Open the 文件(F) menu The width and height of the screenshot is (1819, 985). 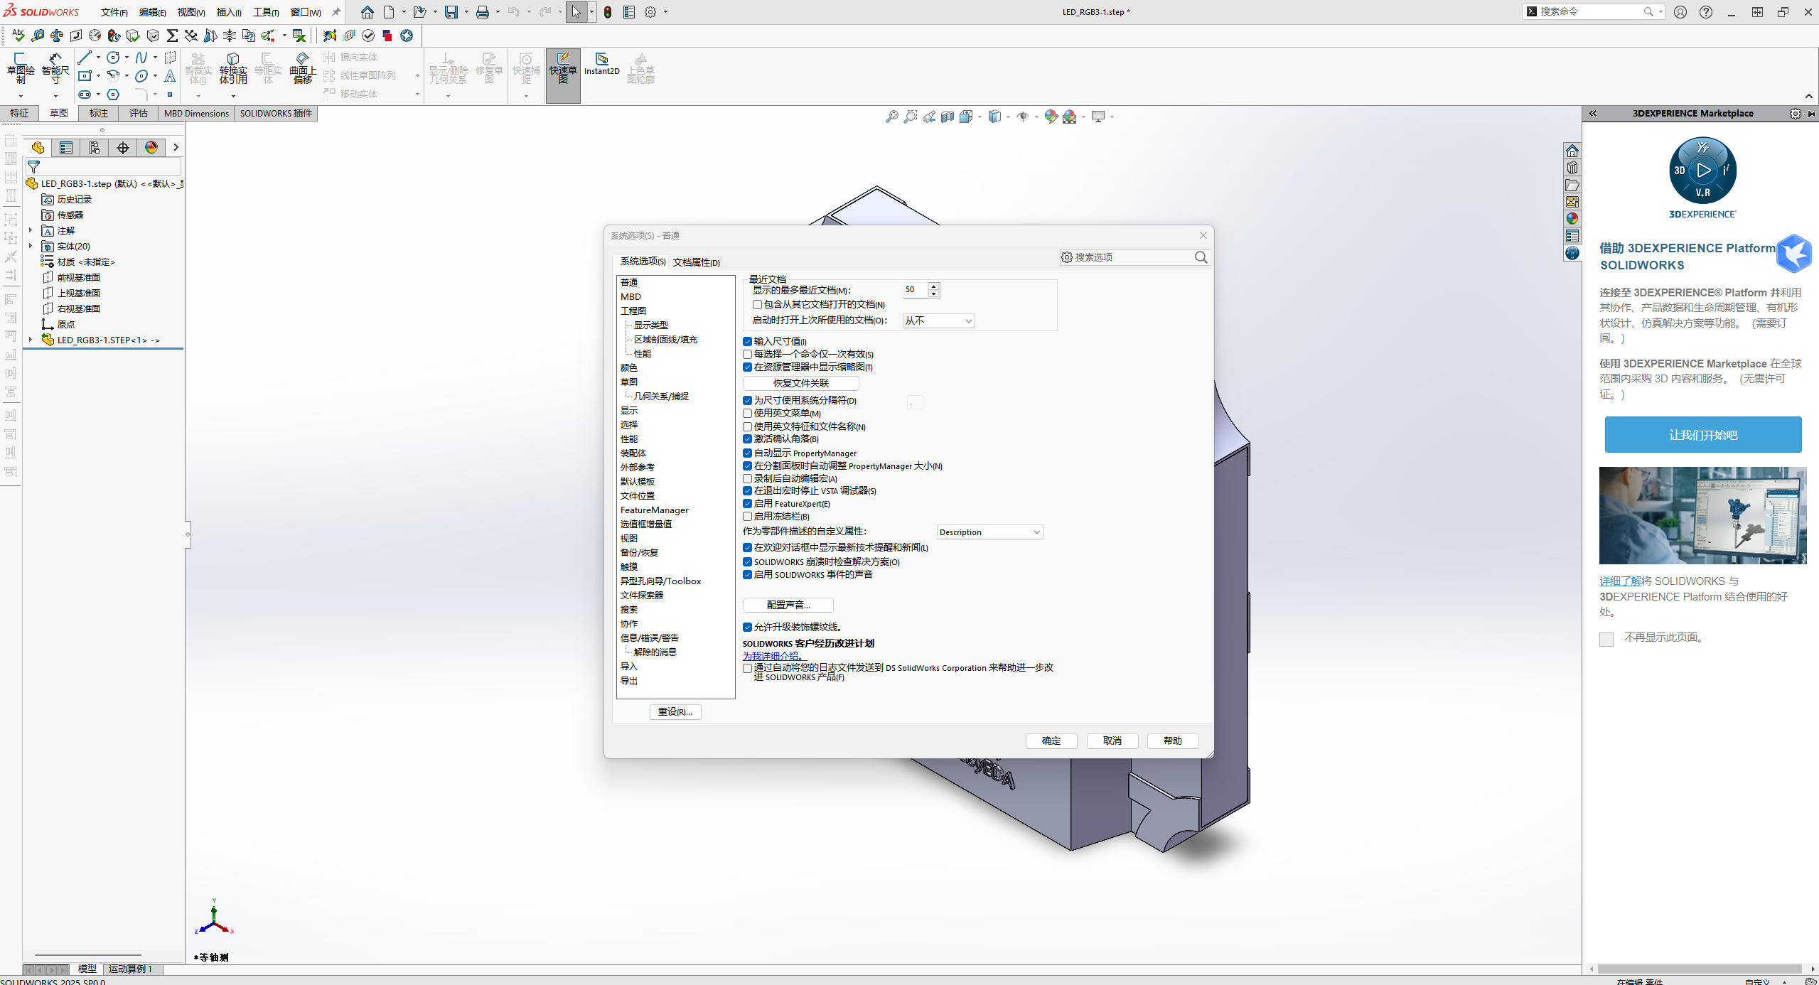coord(114,12)
